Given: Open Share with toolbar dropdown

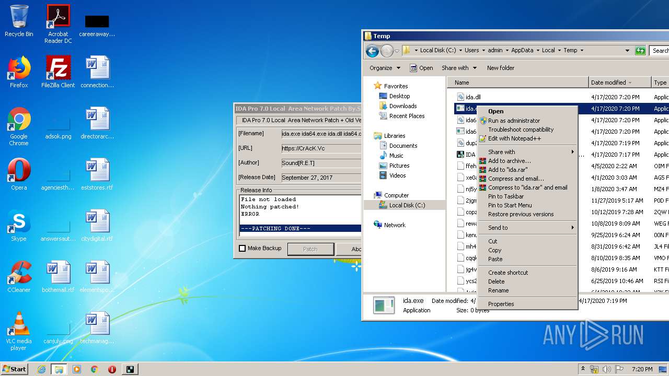Looking at the screenshot, I should coord(459,68).
